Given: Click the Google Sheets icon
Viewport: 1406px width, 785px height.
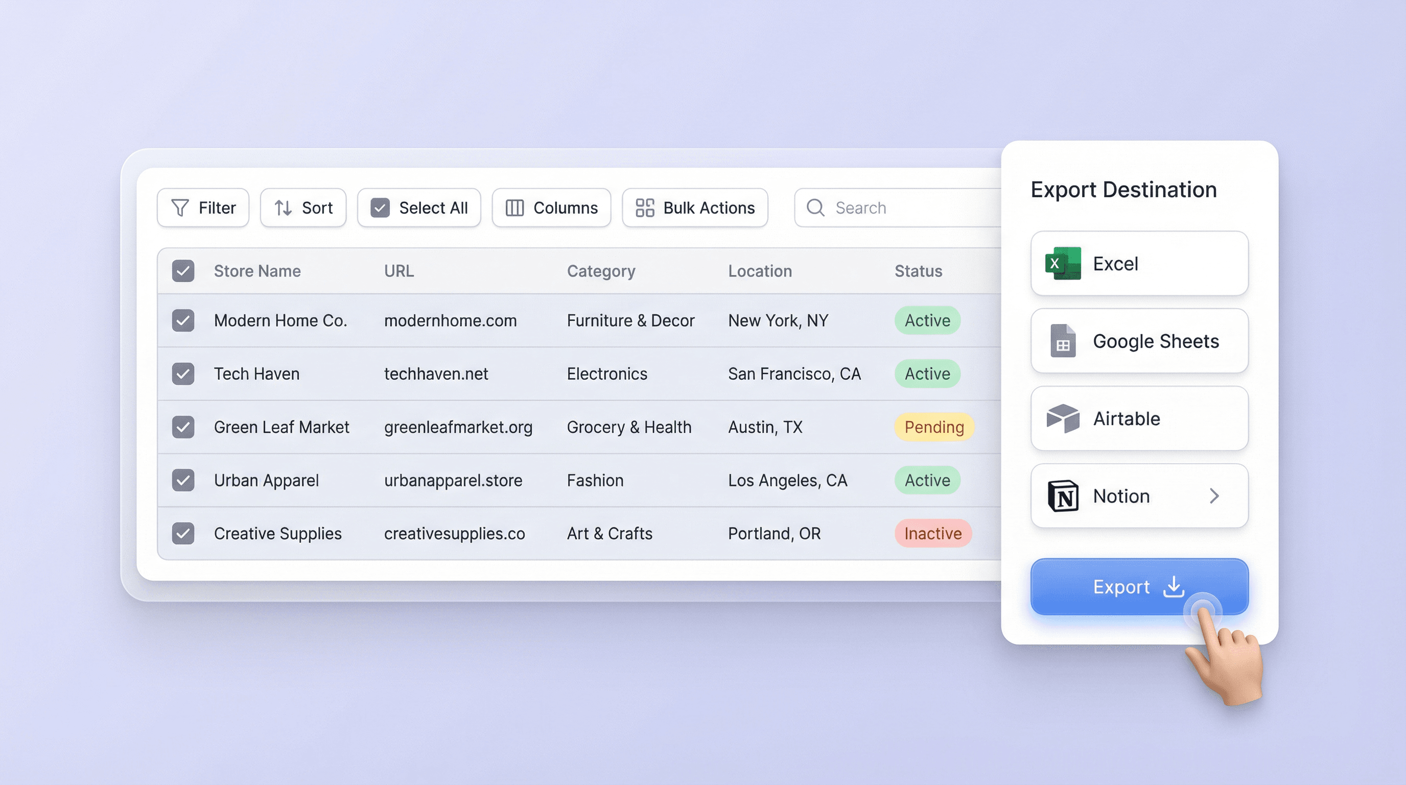Looking at the screenshot, I should pos(1062,341).
